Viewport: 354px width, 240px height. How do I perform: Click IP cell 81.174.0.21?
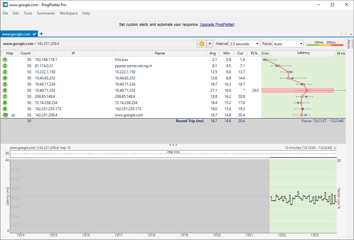pyautogui.click(x=44, y=66)
